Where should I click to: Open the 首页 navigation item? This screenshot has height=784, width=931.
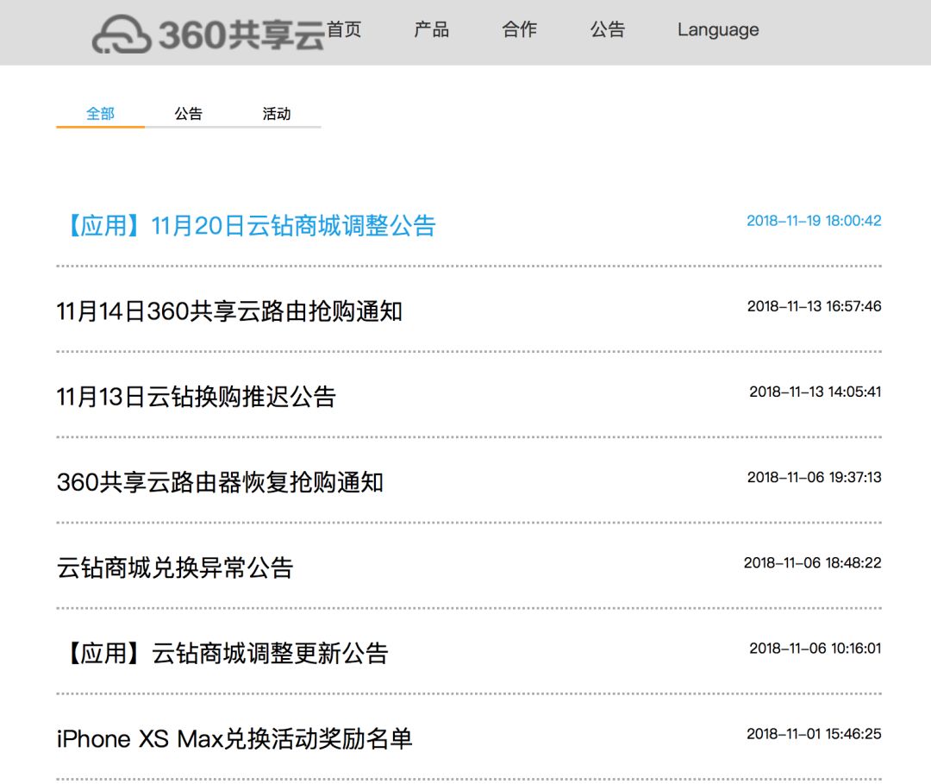(x=344, y=29)
